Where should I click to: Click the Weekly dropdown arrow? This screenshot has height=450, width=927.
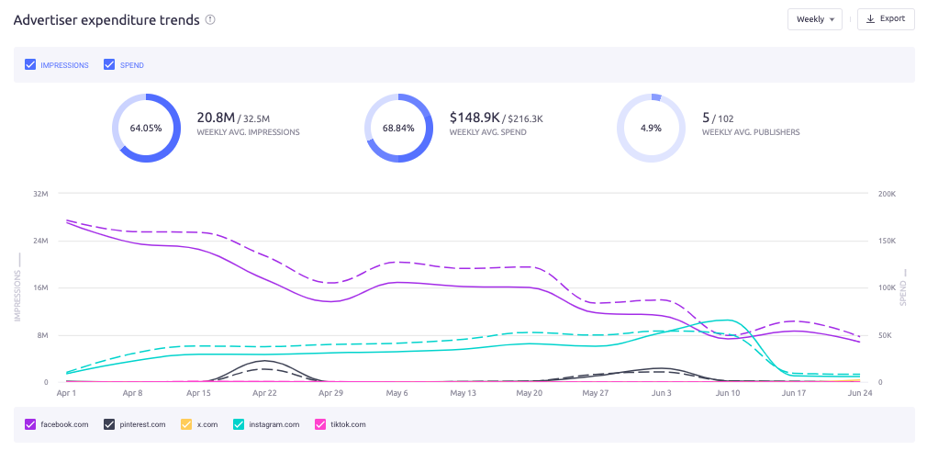click(x=832, y=19)
